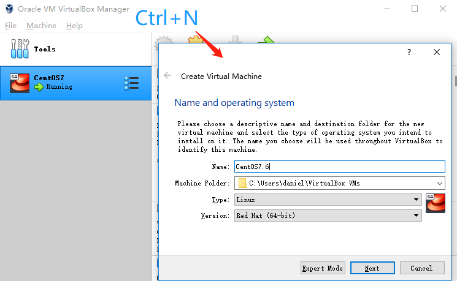Click the Settings gear toolbar icon behind dialog
457x281 pixels.
click(x=196, y=40)
